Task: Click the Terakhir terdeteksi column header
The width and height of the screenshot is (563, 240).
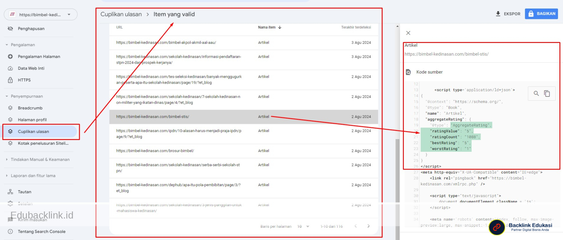Action: pyautogui.click(x=356, y=27)
